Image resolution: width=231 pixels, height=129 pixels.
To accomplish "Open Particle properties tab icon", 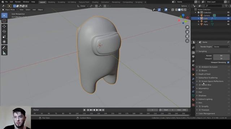I will click(193, 83).
